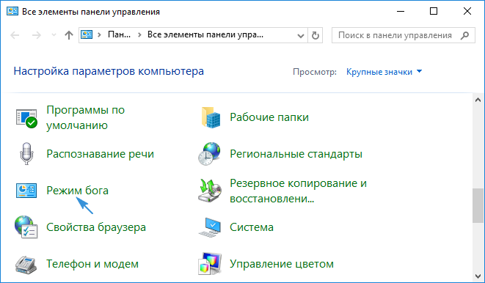Viewport: 485px width, 283px height.
Task: Open 'Региональные стандарты' link
Action: click(296, 154)
